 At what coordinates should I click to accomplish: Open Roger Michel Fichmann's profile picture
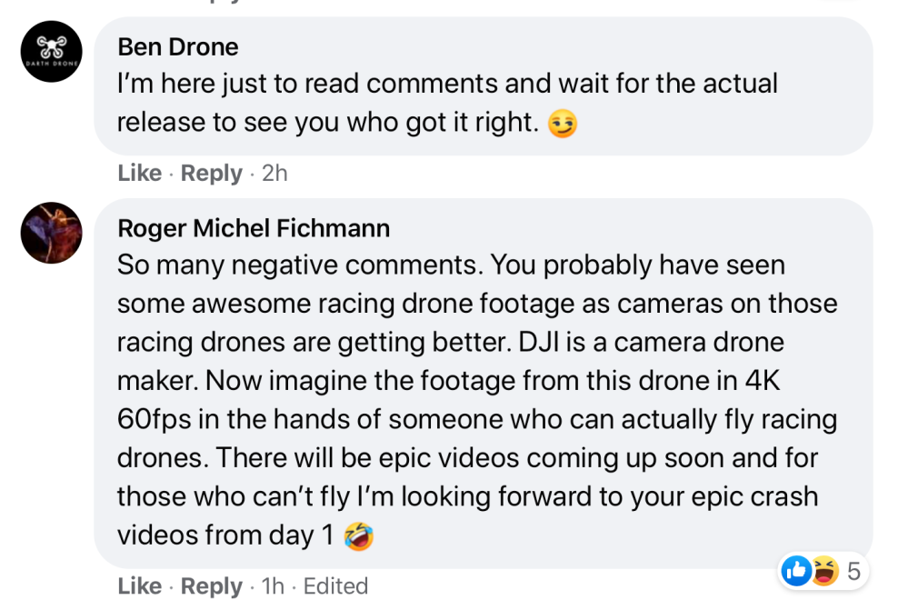pyautogui.click(x=52, y=233)
